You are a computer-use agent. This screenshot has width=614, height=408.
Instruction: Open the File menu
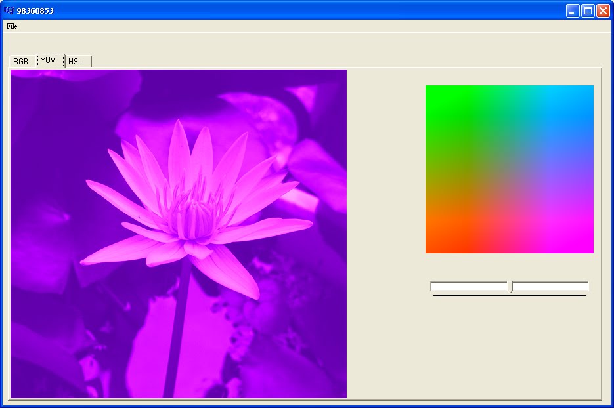pos(12,26)
